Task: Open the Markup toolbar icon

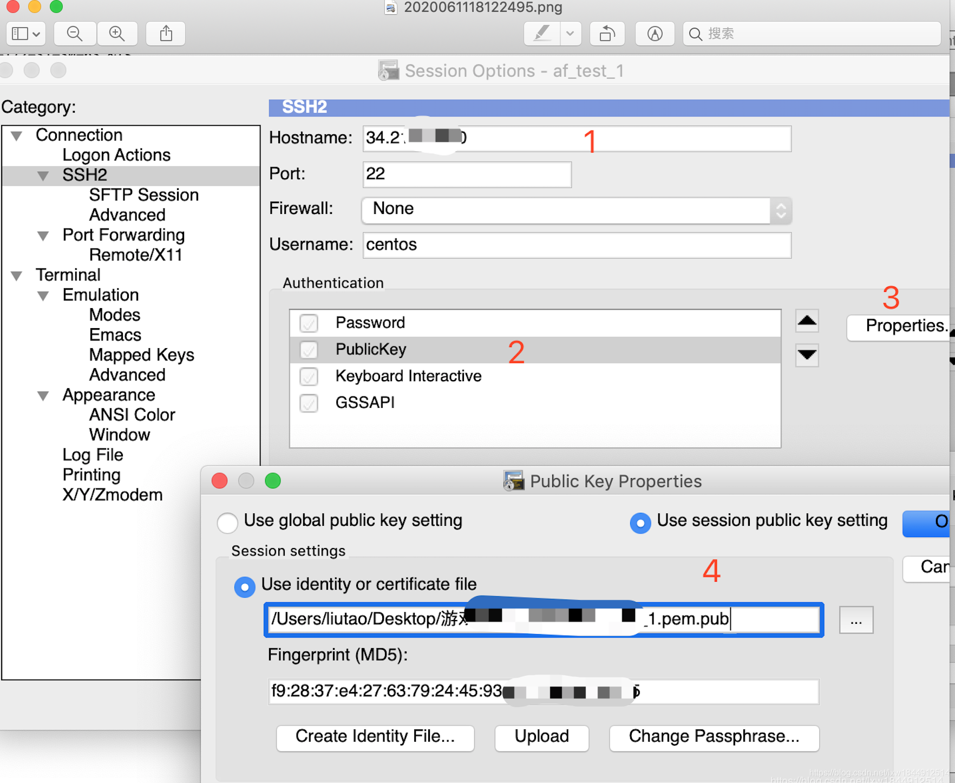Action: (x=655, y=33)
